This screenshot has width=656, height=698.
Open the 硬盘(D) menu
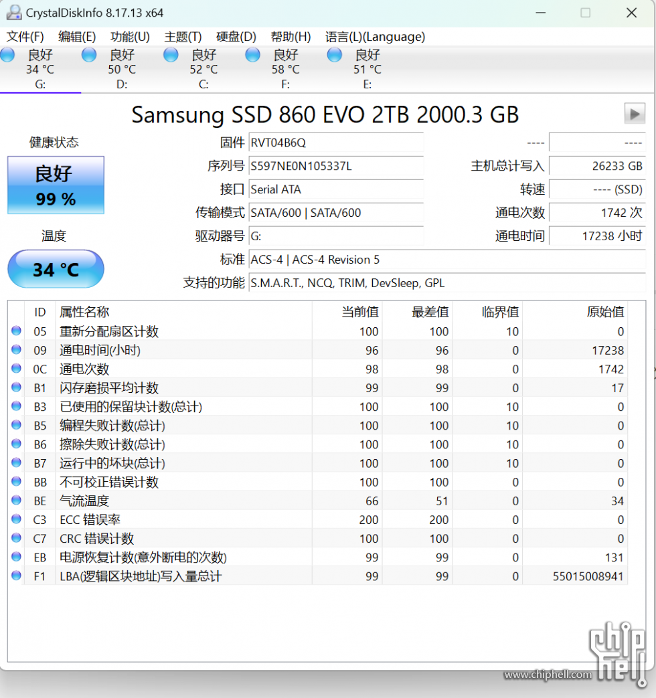click(236, 37)
